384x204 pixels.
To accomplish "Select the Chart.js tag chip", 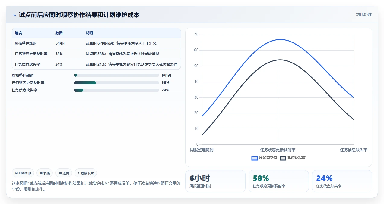I will (x=23, y=173).
